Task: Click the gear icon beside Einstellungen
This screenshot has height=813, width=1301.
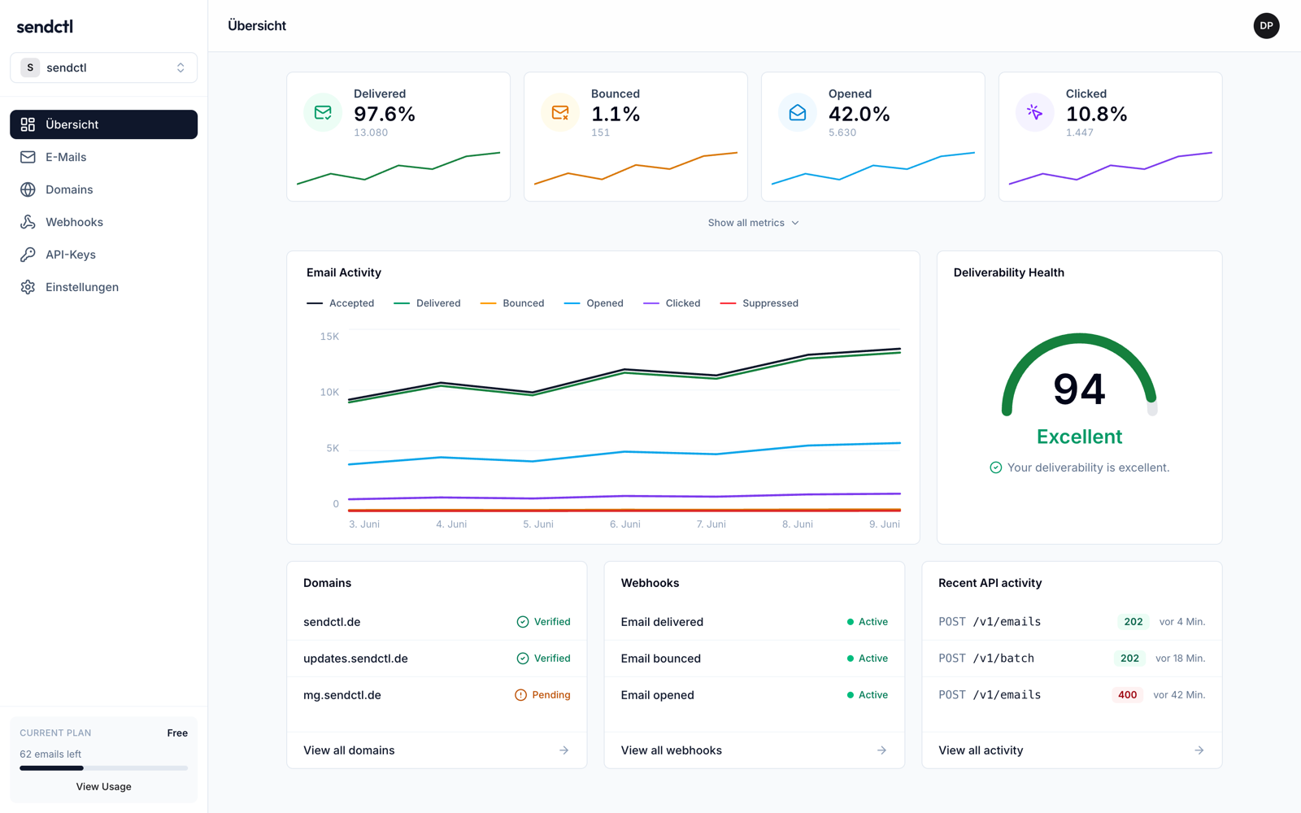Action: [28, 287]
